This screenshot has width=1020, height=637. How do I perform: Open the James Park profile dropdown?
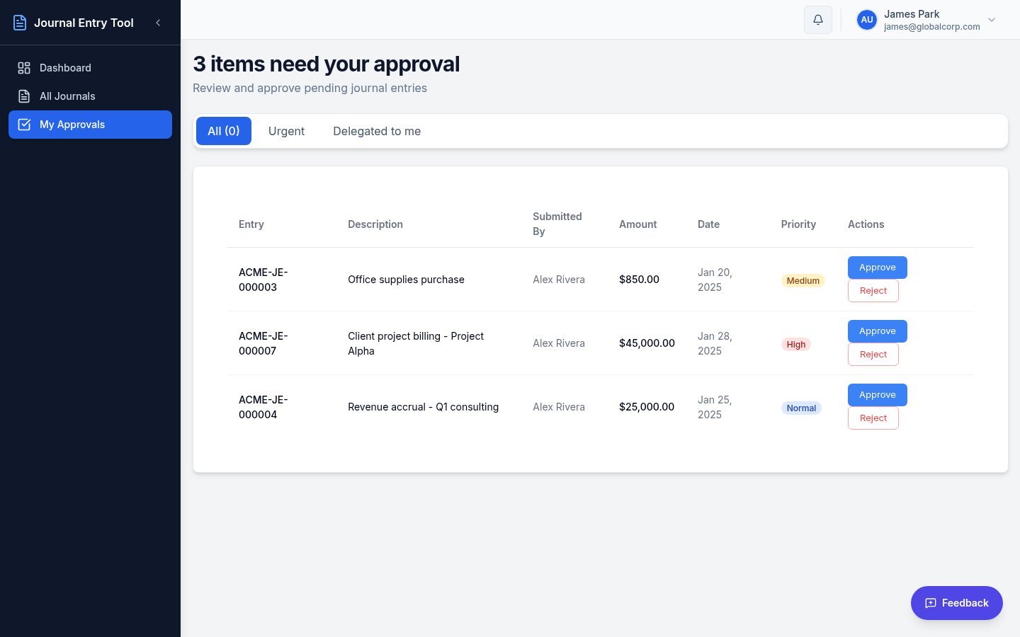pos(992,20)
